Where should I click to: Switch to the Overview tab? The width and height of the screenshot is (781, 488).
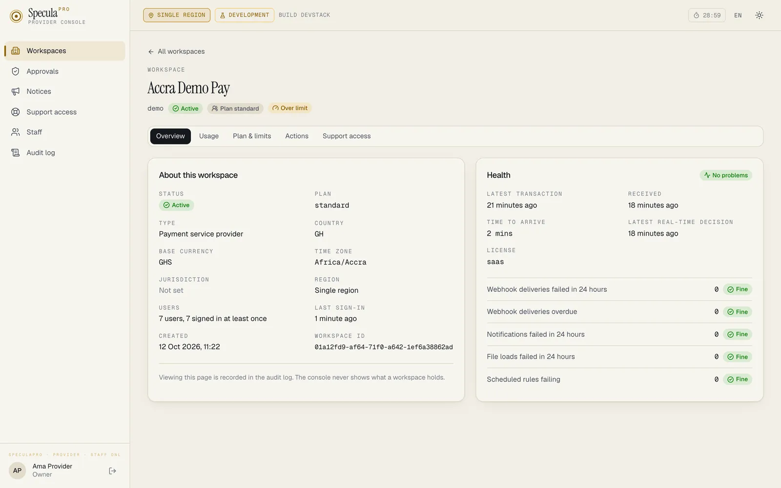(170, 136)
